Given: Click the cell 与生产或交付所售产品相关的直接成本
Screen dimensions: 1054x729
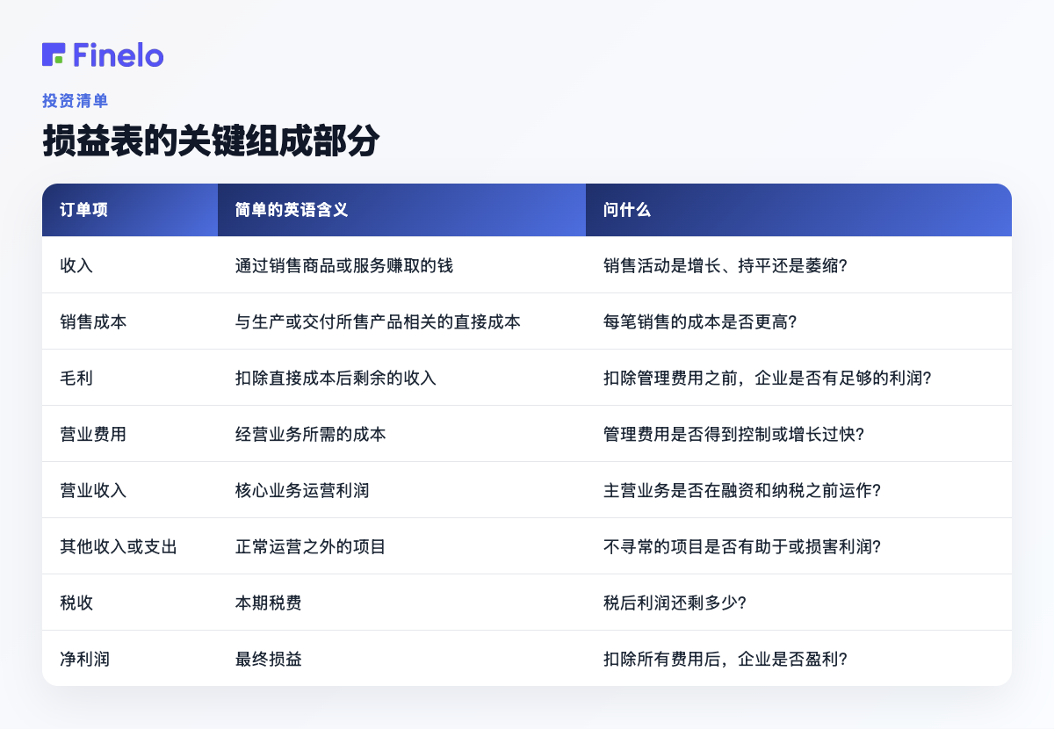Looking at the screenshot, I should click(x=378, y=321).
